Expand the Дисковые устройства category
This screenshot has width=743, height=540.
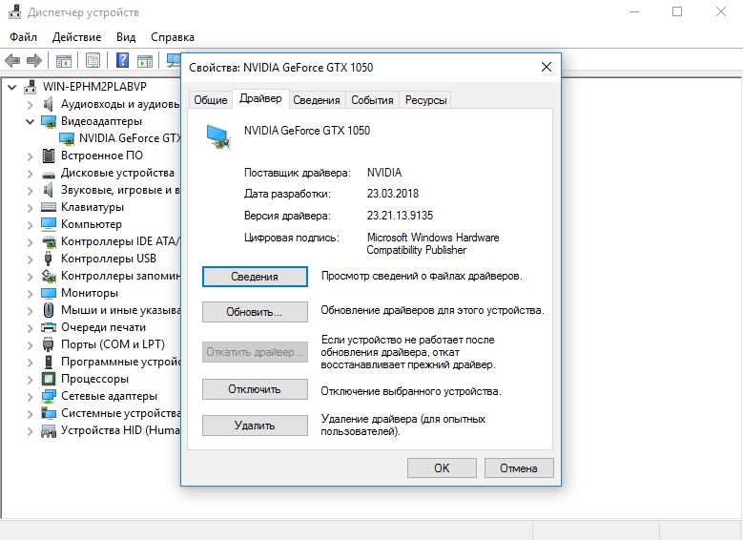pos(30,174)
